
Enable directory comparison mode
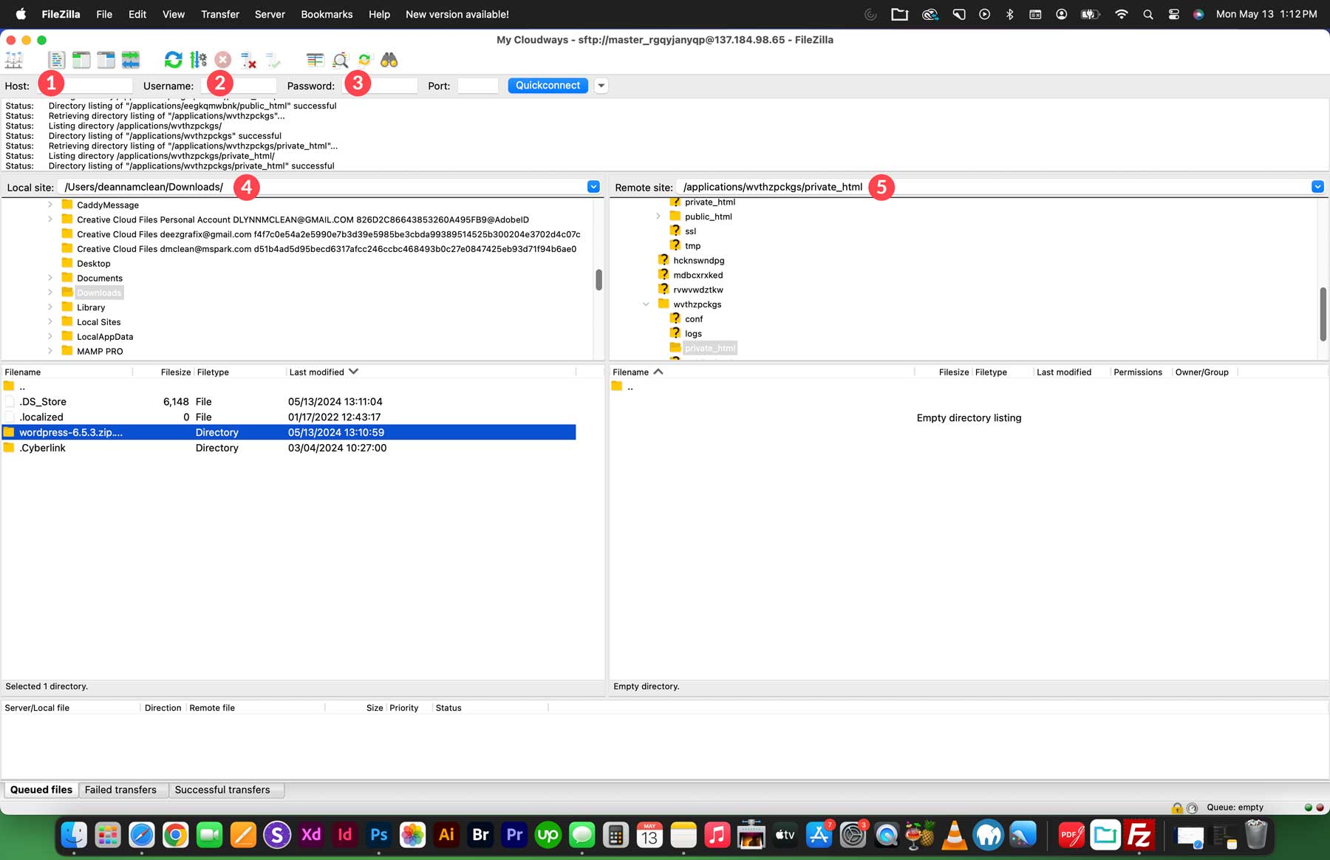(x=316, y=60)
